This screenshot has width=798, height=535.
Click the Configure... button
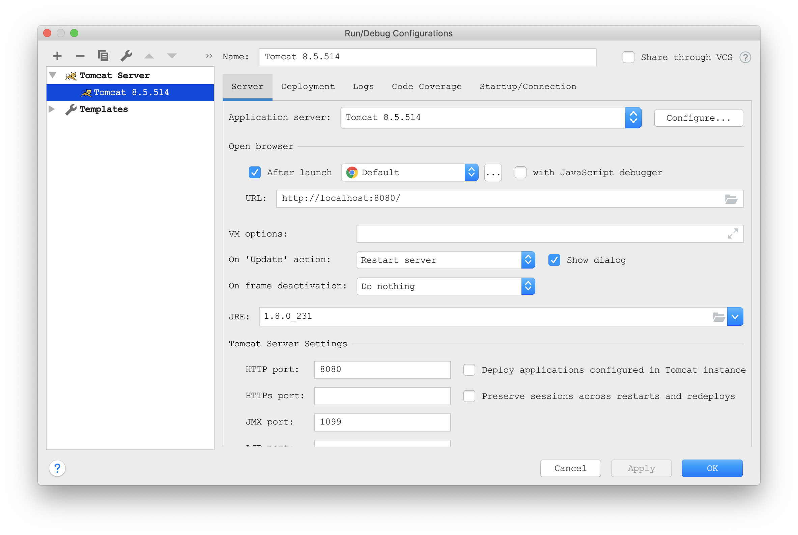click(698, 118)
